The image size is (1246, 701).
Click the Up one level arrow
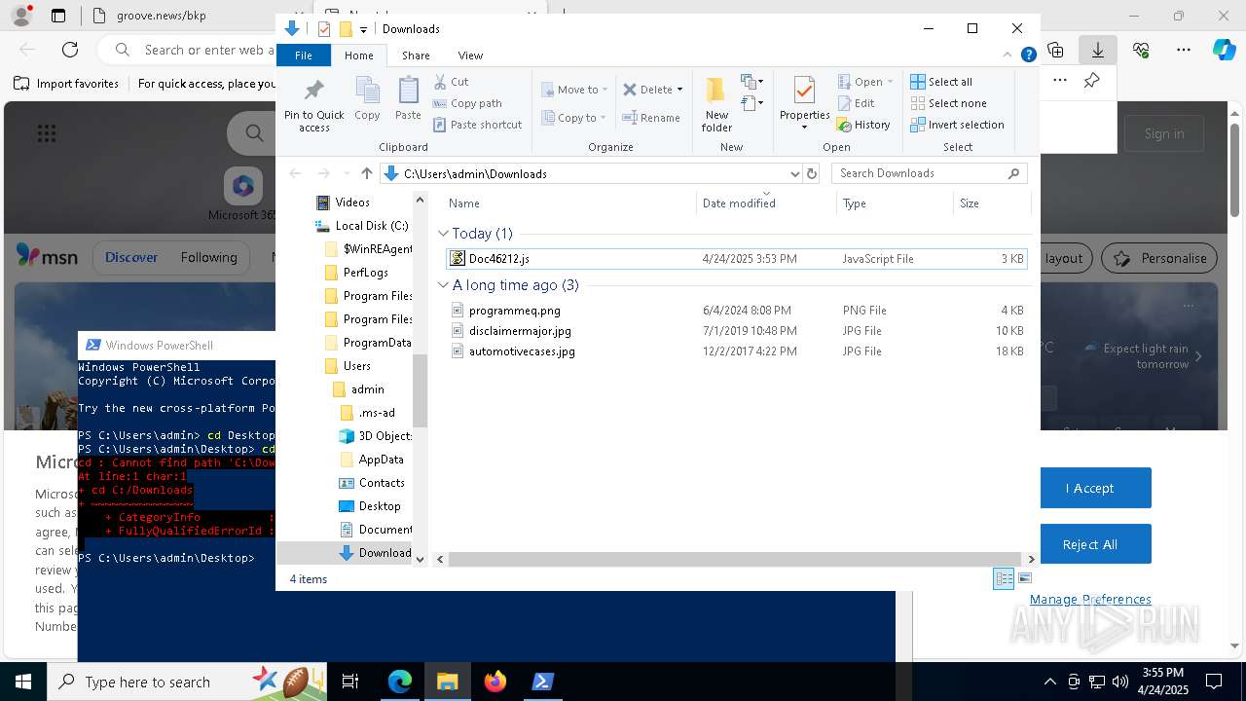366,173
